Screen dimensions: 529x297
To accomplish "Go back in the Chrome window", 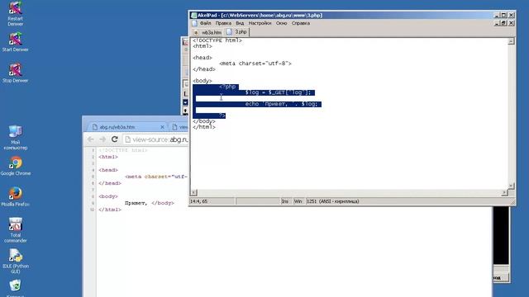I will [x=90, y=139].
